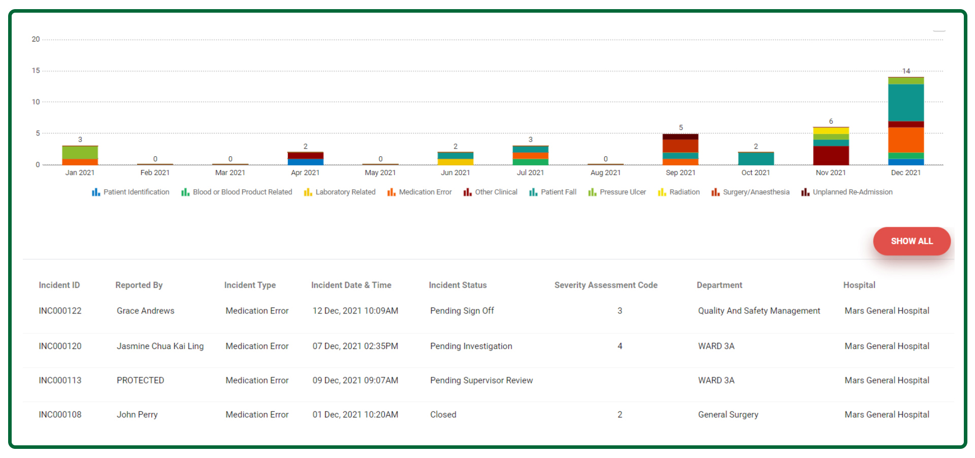Toggle the Patient Fall legend label
The image size is (975, 458).
tap(559, 192)
